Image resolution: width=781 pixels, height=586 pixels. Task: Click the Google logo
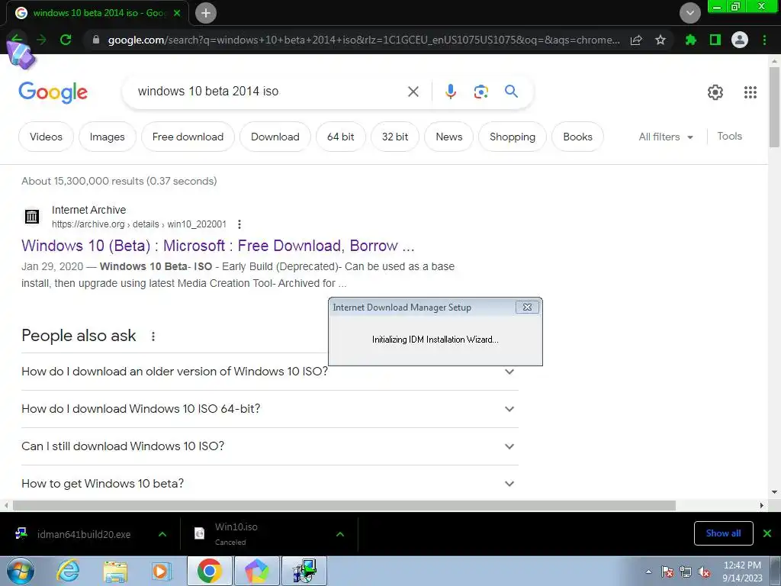[53, 92]
